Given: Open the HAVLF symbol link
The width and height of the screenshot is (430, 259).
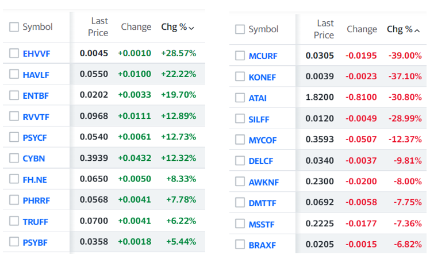Looking at the screenshot, I should pyautogui.click(x=36, y=75).
